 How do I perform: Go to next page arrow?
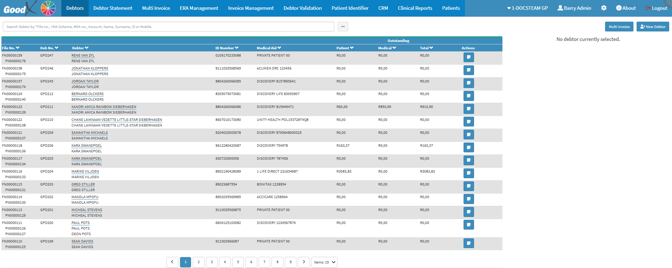(304, 262)
